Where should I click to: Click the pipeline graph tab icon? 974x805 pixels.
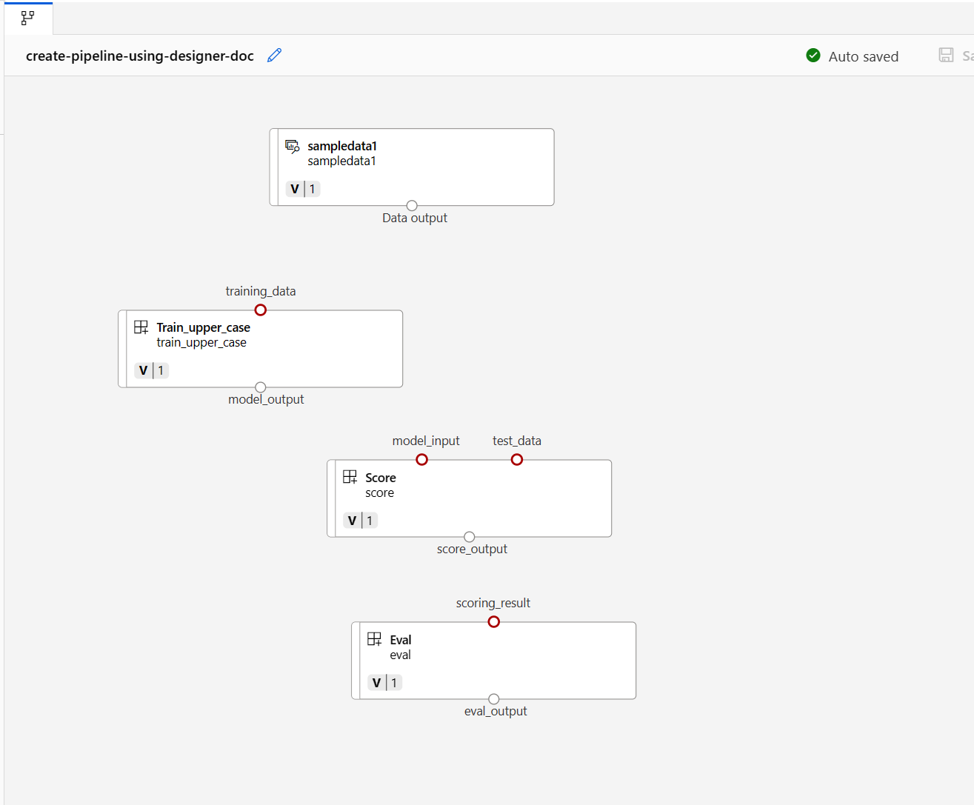(27, 18)
